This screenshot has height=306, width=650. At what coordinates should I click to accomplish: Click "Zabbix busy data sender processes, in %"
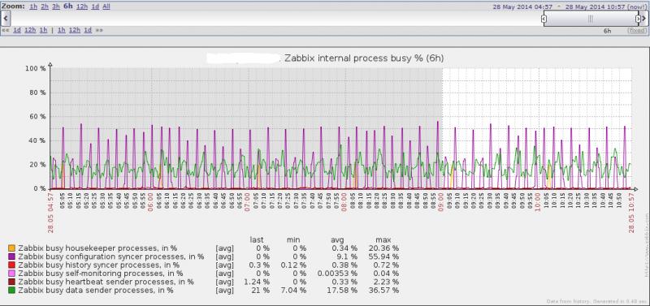tap(96, 291)
